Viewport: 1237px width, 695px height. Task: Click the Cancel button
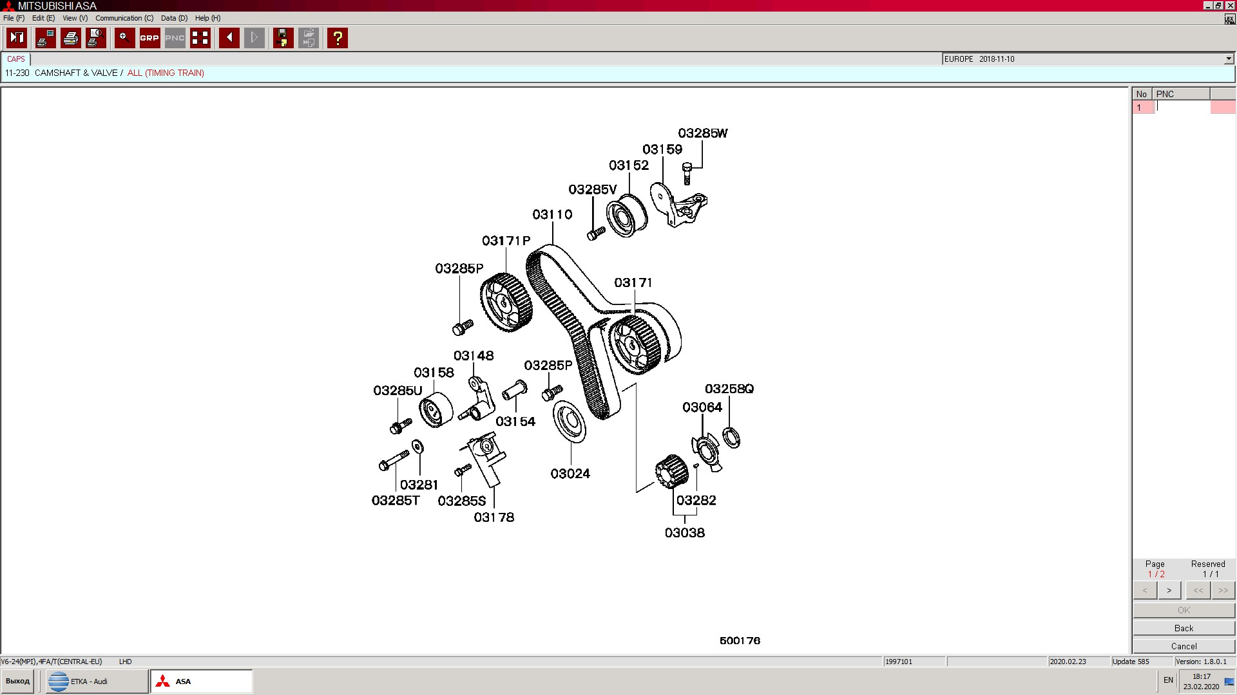pyautogui.click(x=1183, y=646)
